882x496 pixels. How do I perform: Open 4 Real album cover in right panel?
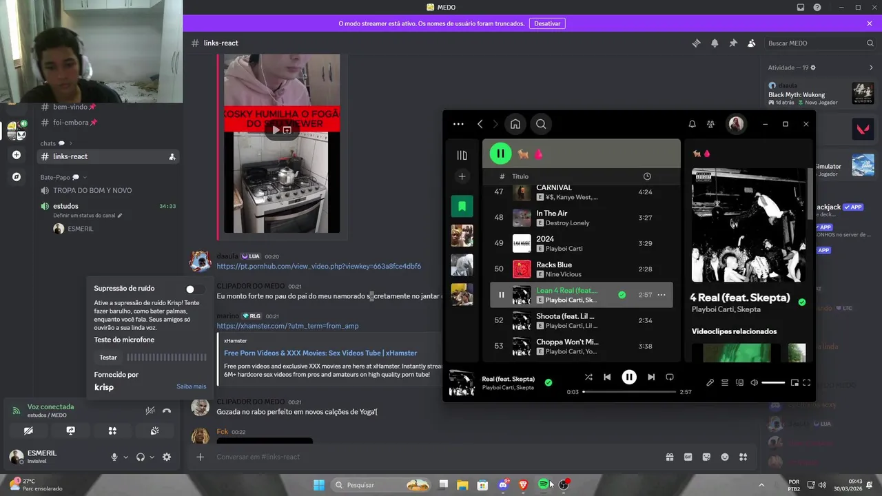(748, 225)
